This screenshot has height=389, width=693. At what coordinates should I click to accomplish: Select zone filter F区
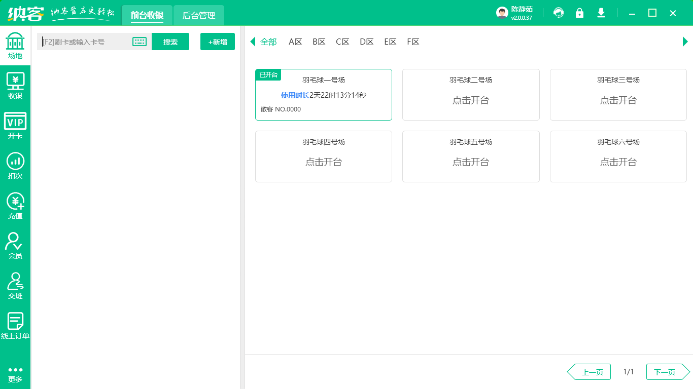413,42
